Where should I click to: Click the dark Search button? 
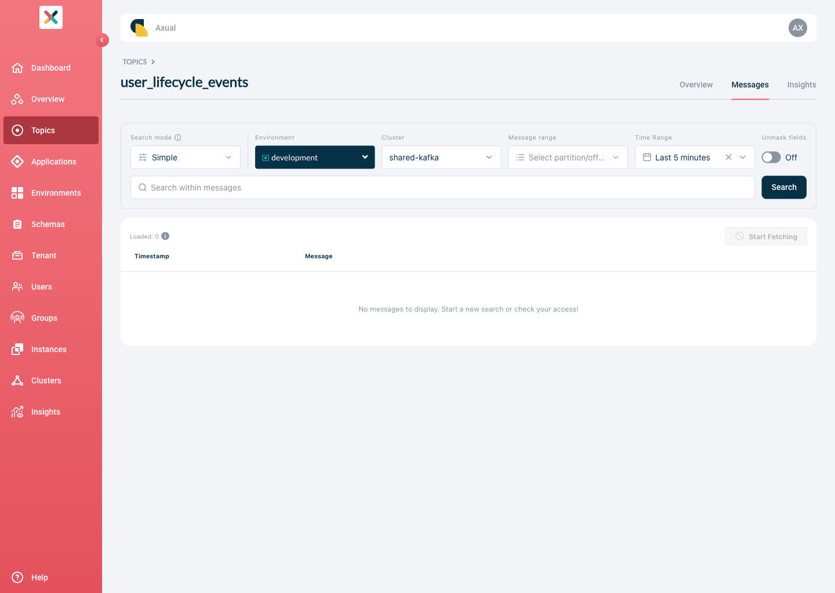pyautogui.click(x=784, y=187)
